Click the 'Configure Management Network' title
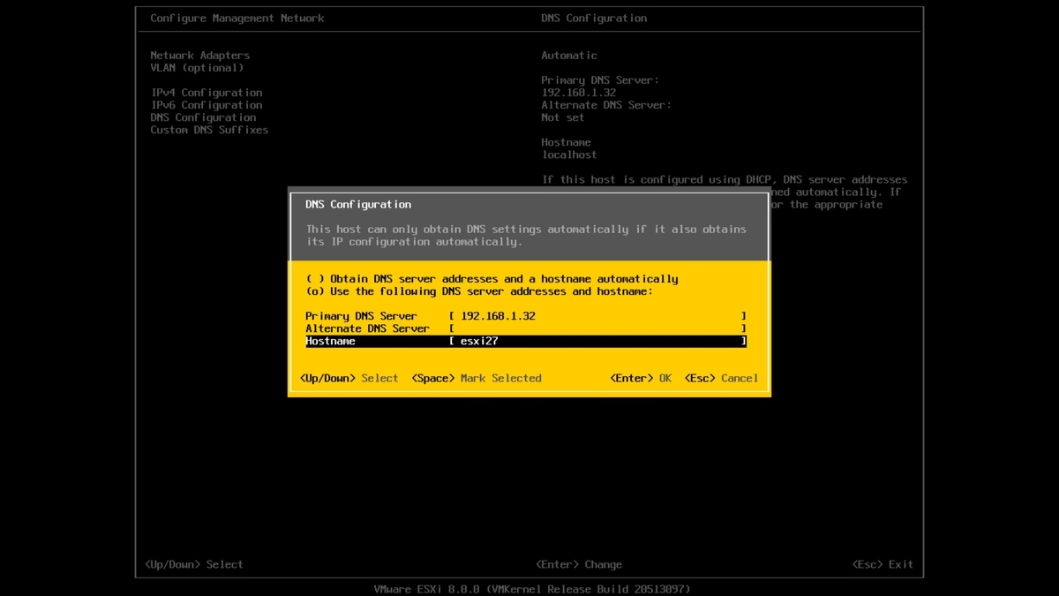 pos(237,19)
